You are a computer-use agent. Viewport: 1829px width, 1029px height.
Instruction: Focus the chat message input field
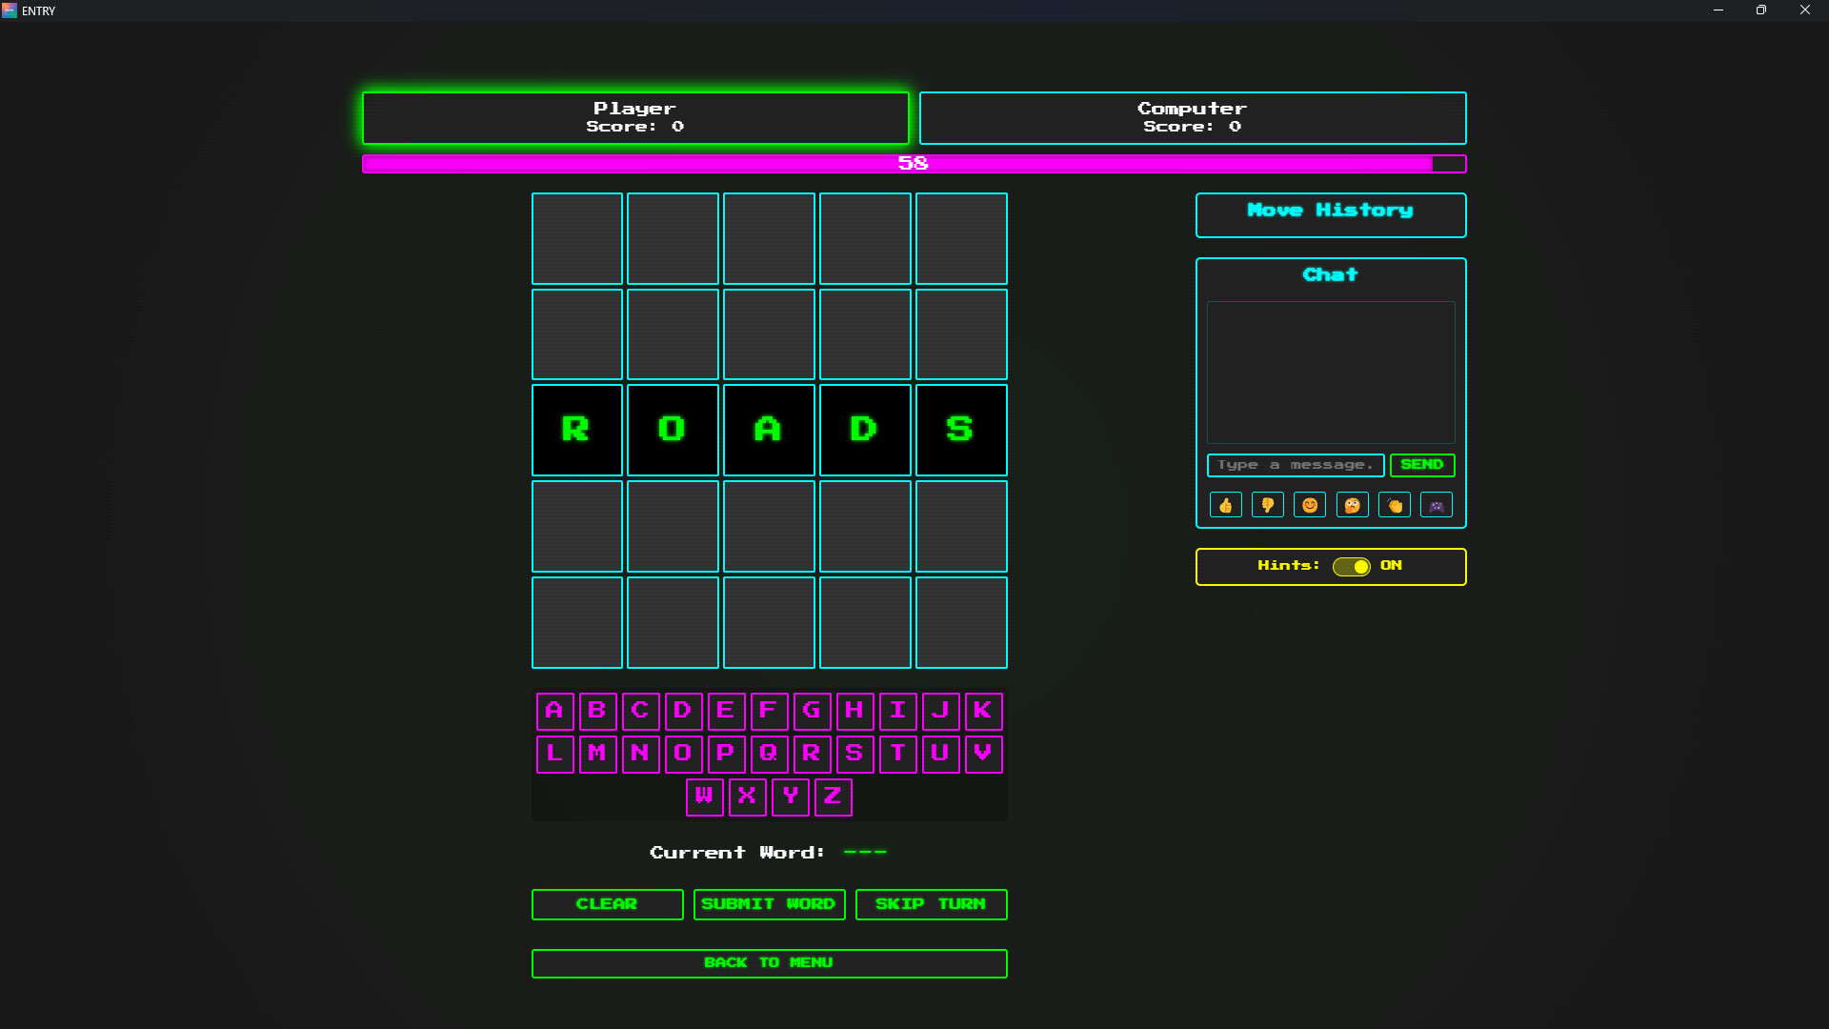(x=1295, y=465)
